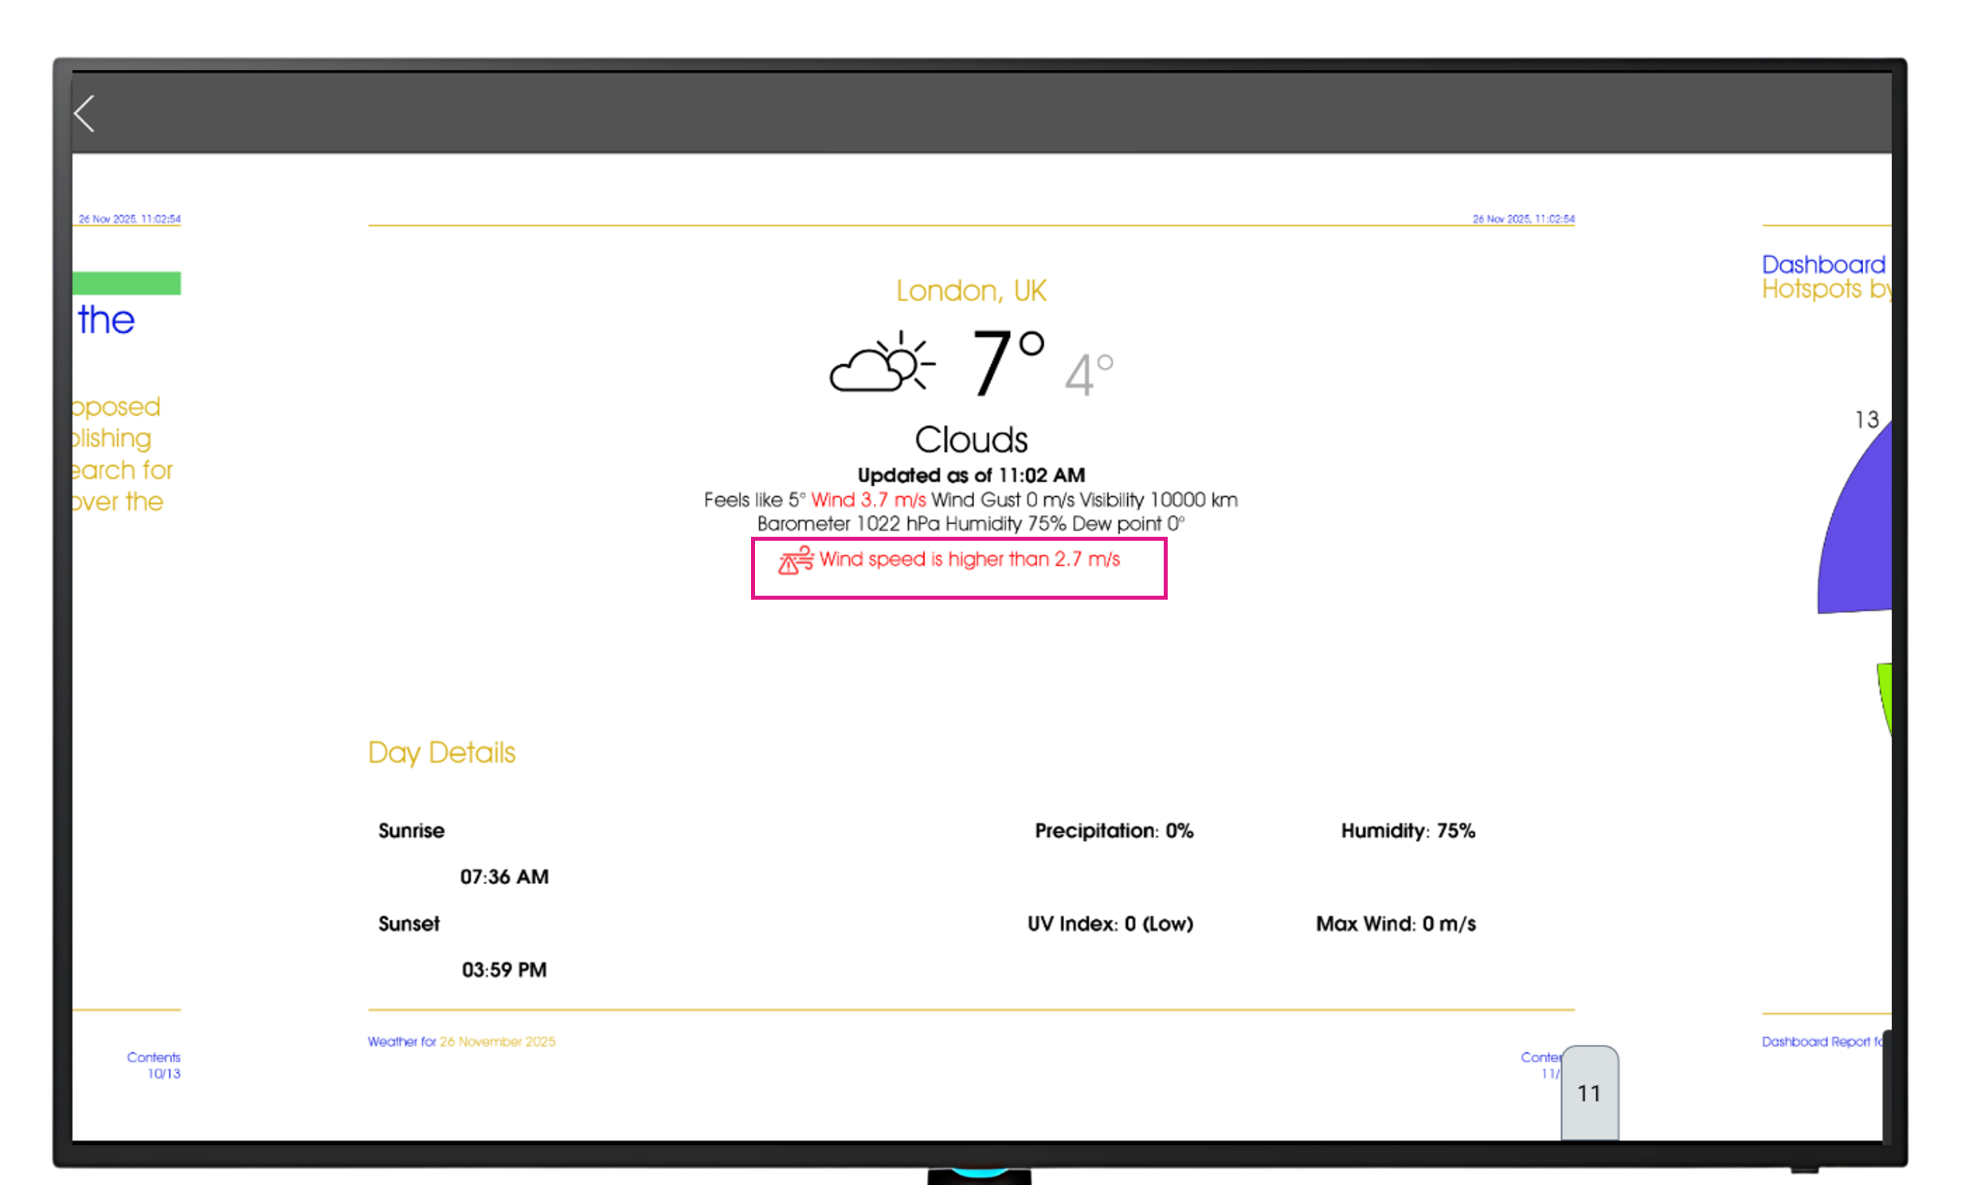
Task: Click the red Wind 3.7 m/s value
Action: 868,500
